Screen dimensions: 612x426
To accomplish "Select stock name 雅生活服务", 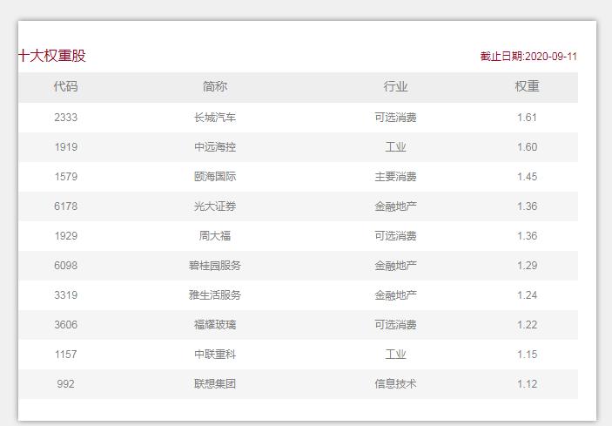I will pyautogui.click(x=215, y=294).
